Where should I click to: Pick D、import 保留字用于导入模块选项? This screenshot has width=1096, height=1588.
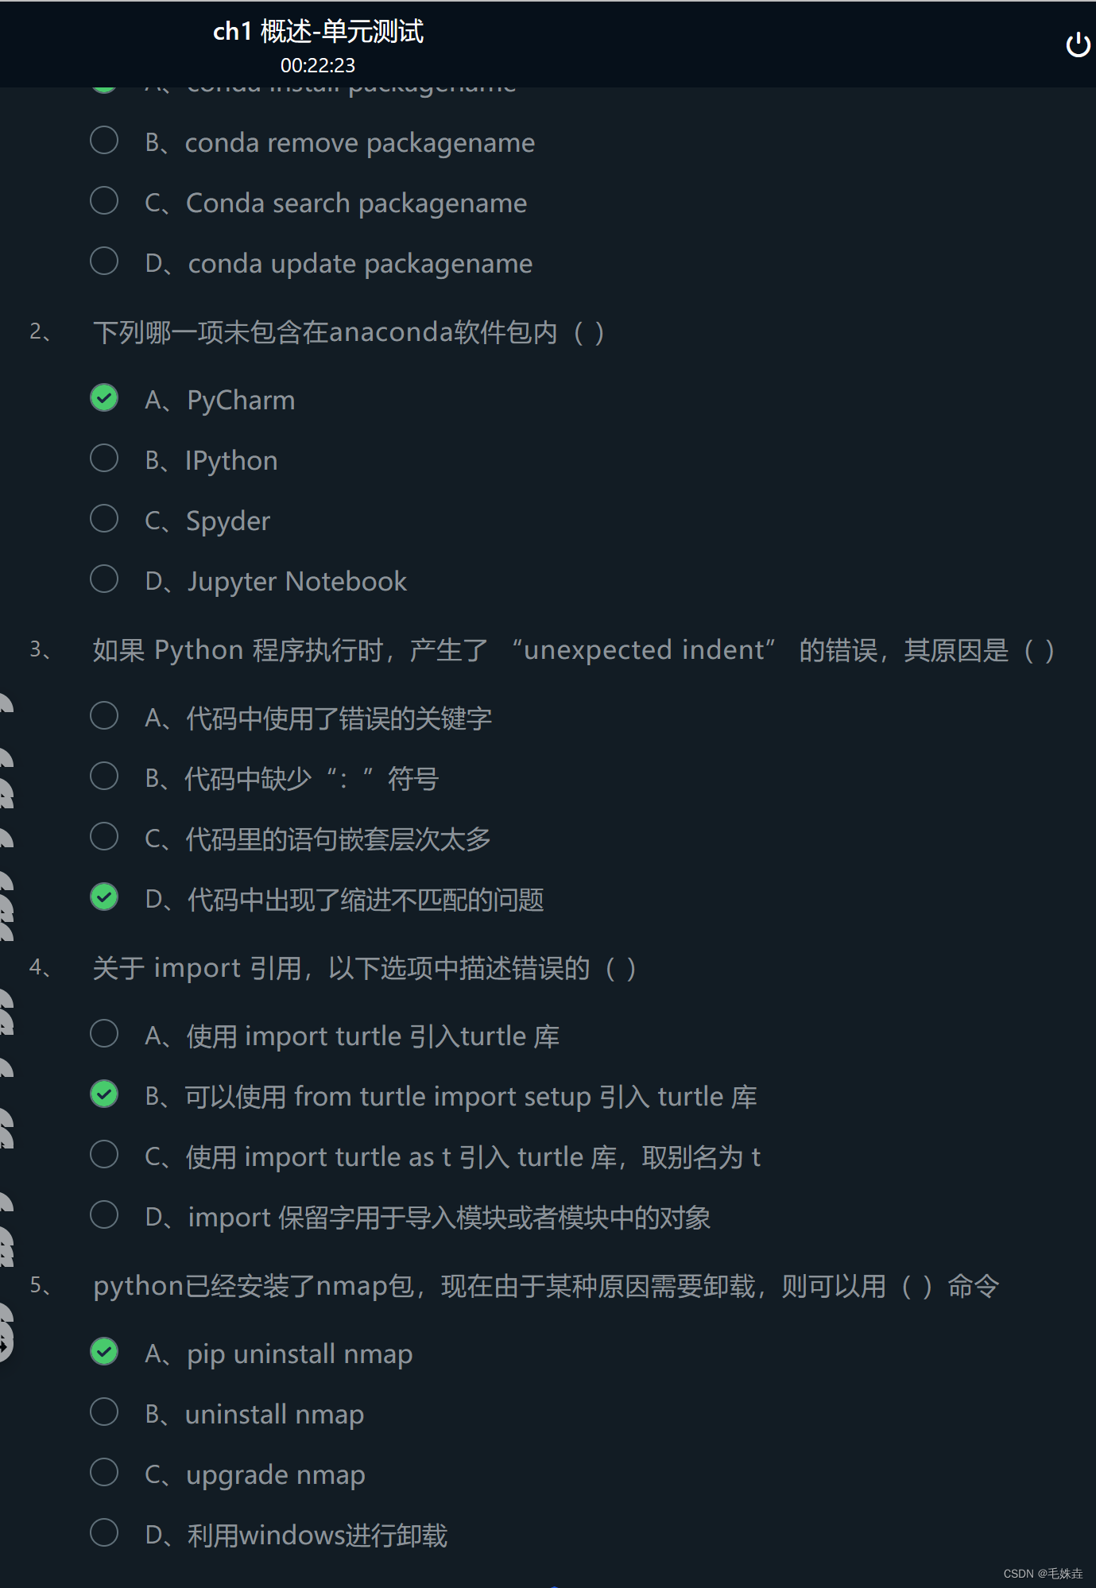click(103, 1214)
